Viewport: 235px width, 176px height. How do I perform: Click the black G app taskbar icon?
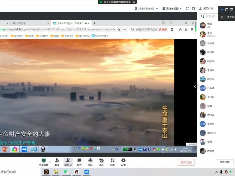46,172
